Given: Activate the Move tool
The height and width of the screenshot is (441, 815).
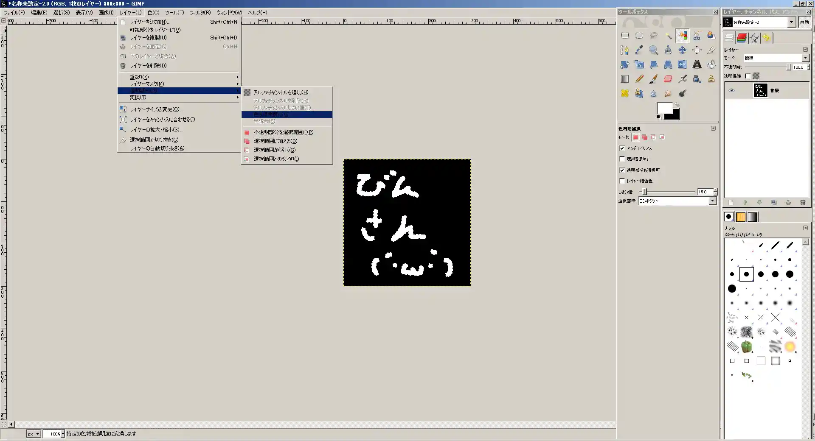Looking at the screenshot, I should tap(682, 50).
